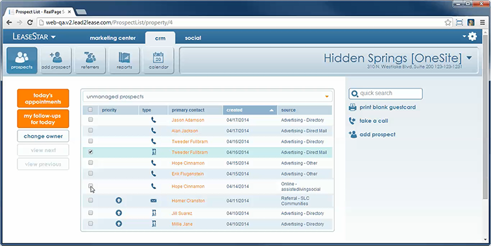
Task: Open my follow-ups for today
Action: coord(43,118)
